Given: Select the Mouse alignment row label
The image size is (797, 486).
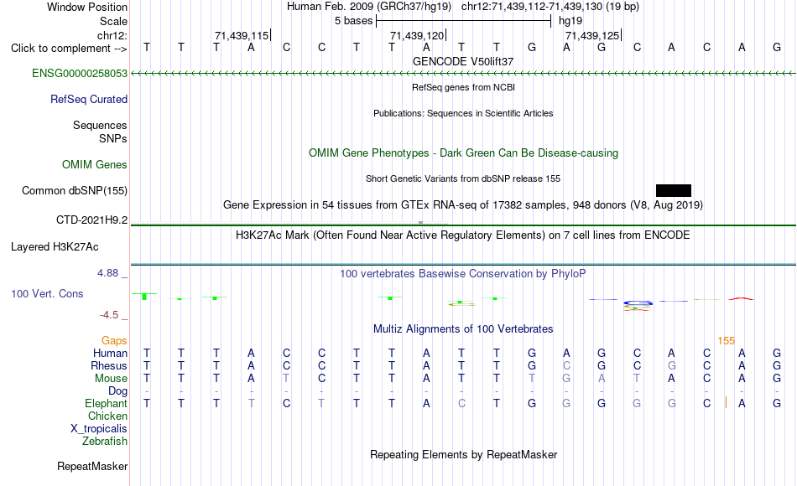Looking at the screenshot, I should (x=112, y=379).
